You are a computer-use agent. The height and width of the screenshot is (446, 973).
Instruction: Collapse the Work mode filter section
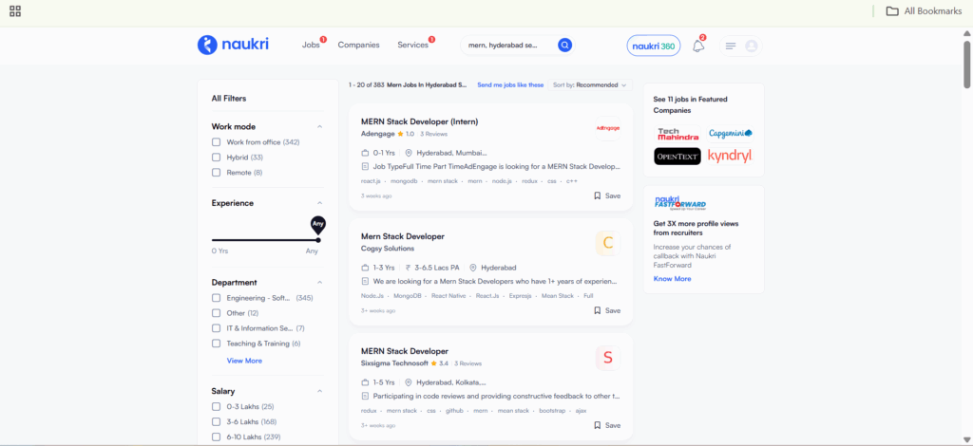pos(319,126)
